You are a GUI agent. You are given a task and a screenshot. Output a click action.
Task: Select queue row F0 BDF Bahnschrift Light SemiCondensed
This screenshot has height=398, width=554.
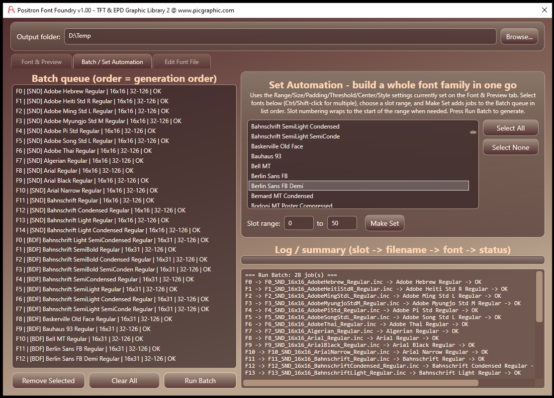click(124, 240)
